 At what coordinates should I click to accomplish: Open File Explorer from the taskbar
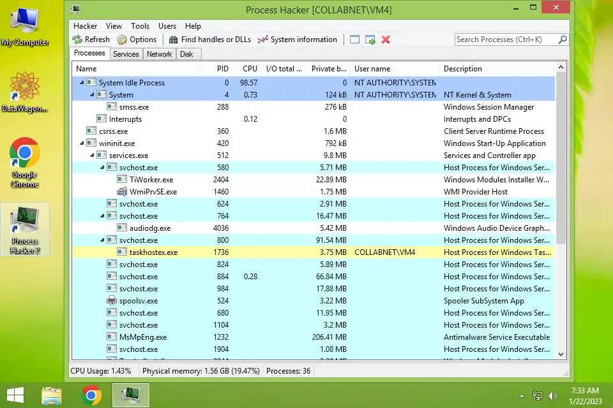click(52, 395)
